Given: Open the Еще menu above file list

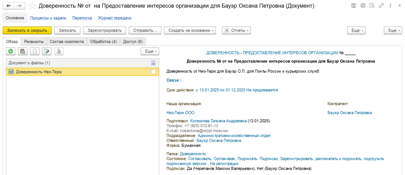Looking at the screenshot, I should (x=150, y=51).
